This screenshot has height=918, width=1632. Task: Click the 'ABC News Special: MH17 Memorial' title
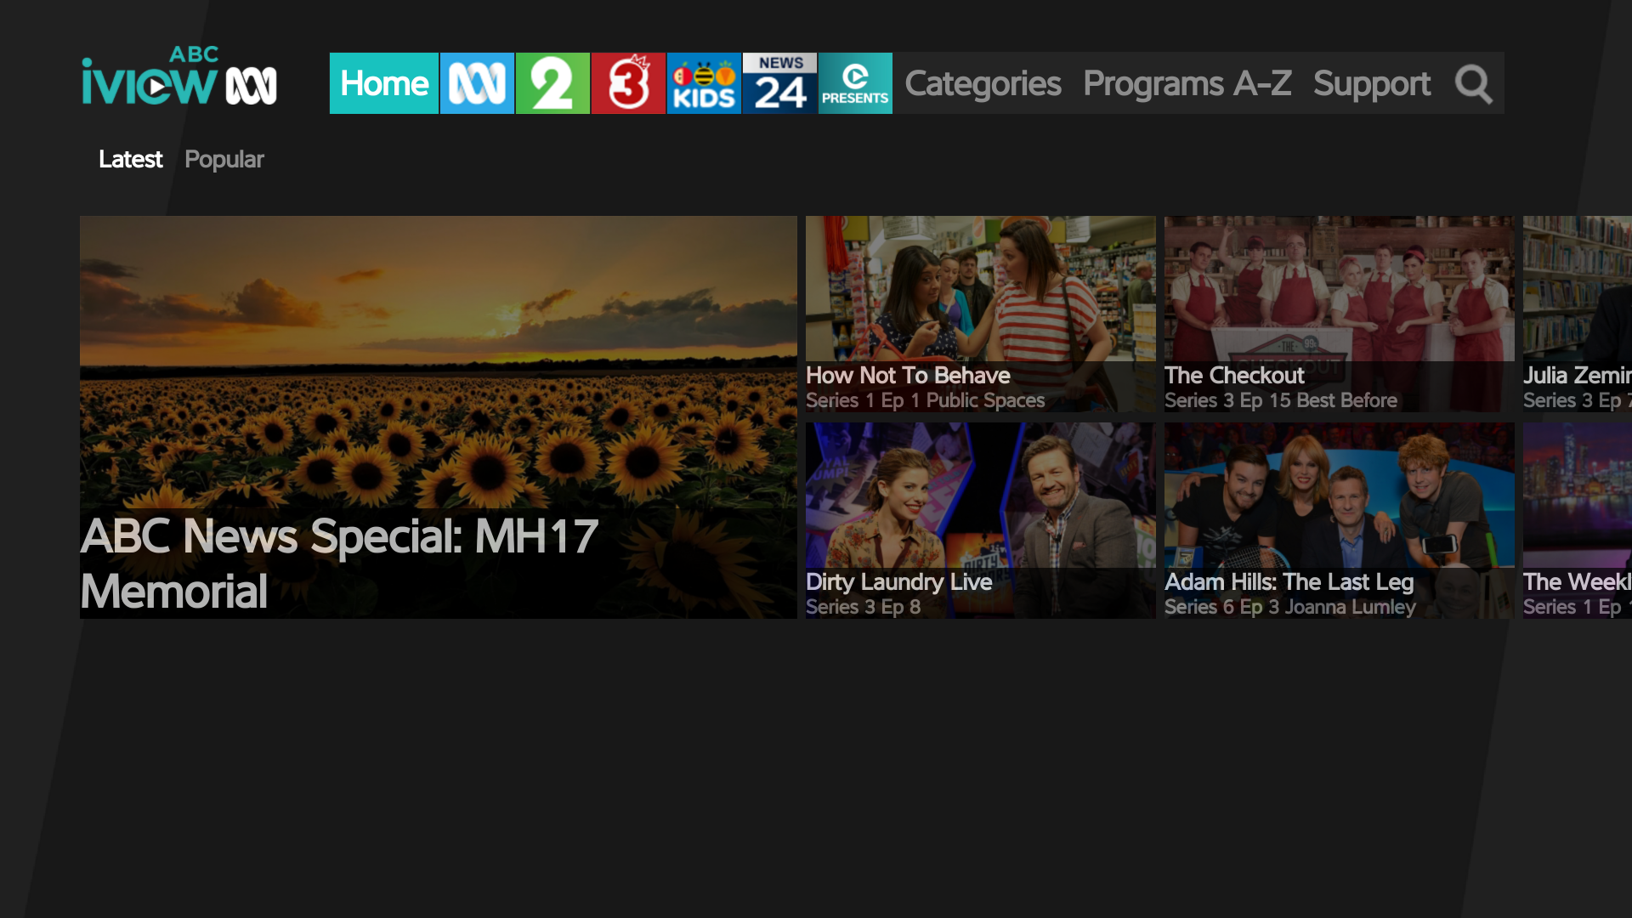(x=340, y=564)
